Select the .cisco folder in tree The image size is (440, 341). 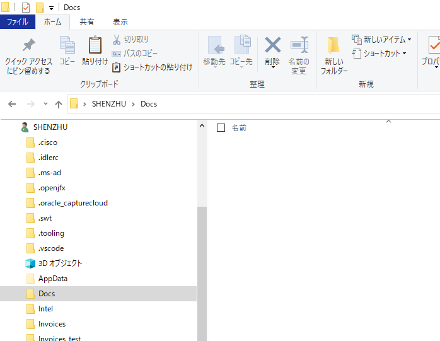tap(42, 142)
